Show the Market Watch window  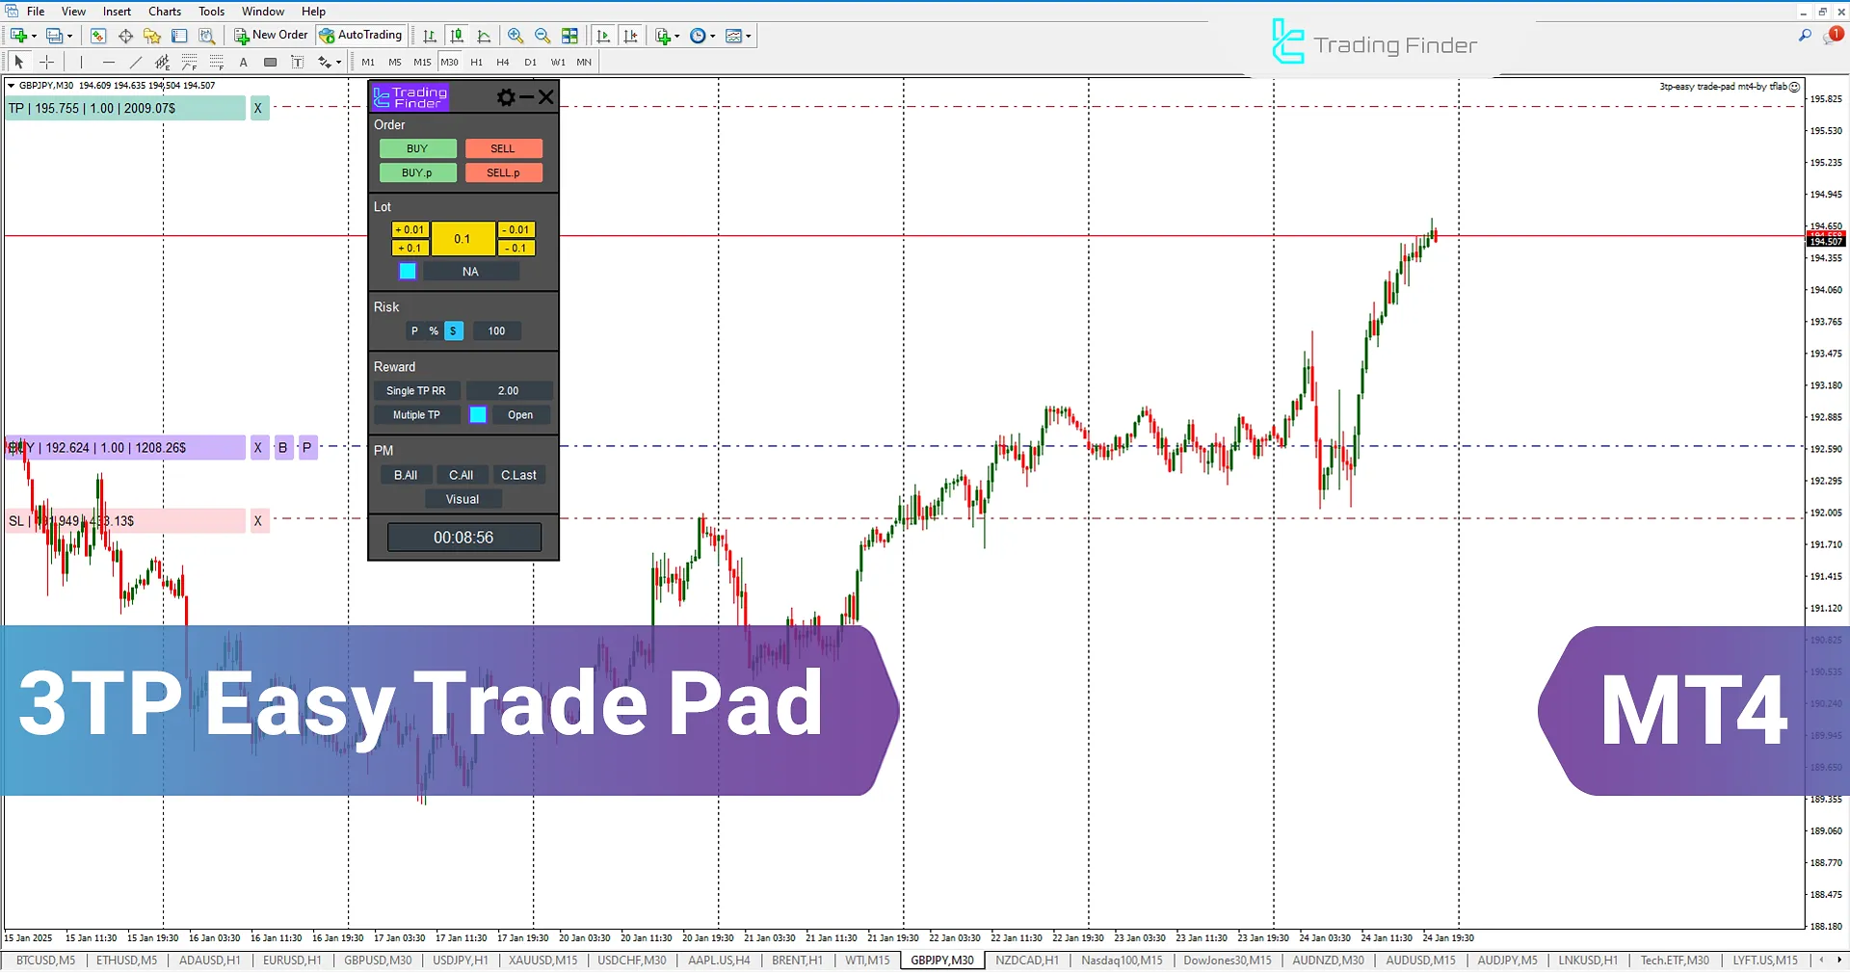point(97,36)
